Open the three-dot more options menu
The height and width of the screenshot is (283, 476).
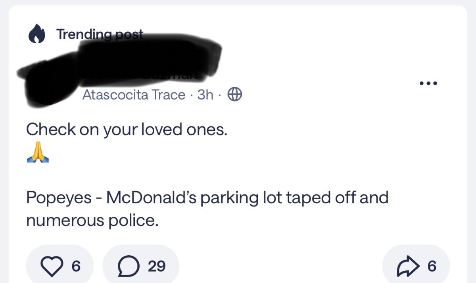[428, 84]
